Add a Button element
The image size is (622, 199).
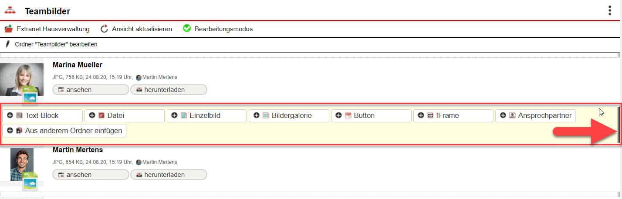pyautogui.click(x=371, y=116)
